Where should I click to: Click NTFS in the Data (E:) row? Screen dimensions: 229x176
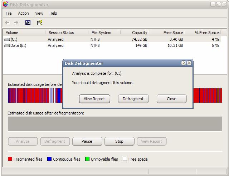tap(95, 45)
